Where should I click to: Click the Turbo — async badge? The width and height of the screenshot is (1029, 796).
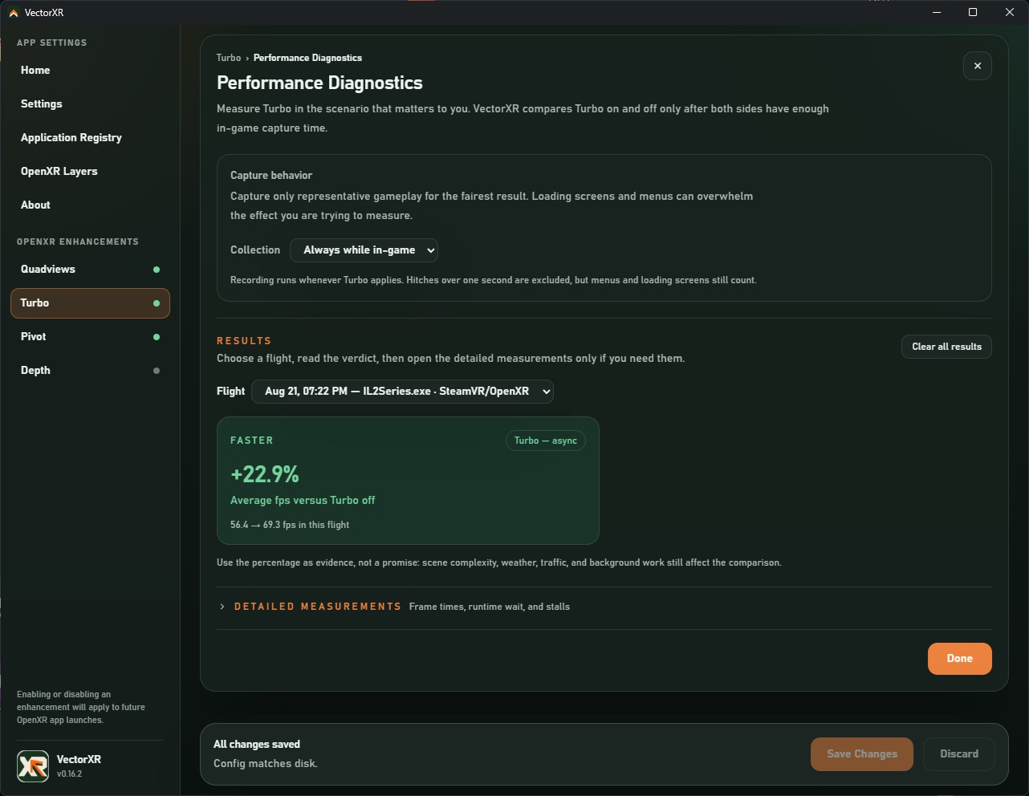546,441
